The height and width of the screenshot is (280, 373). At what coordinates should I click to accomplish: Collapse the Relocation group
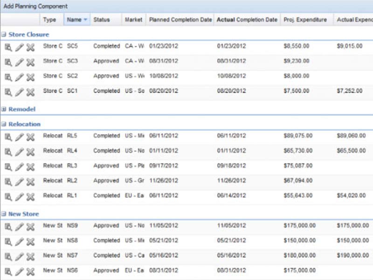4,124
